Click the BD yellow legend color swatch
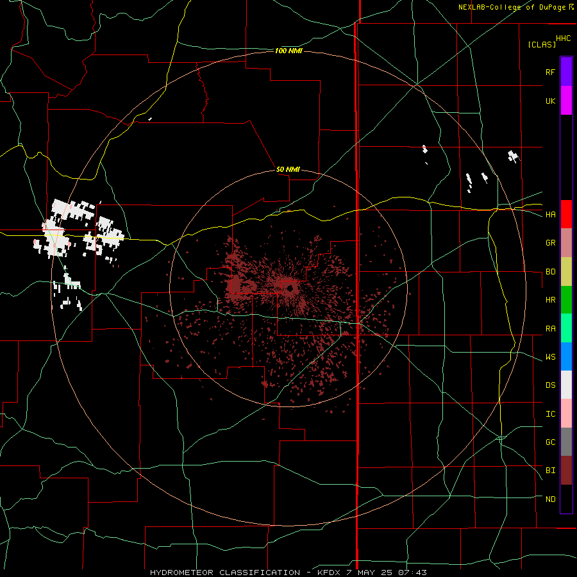This screenshot has width=577, height=577. pos(566,272)
